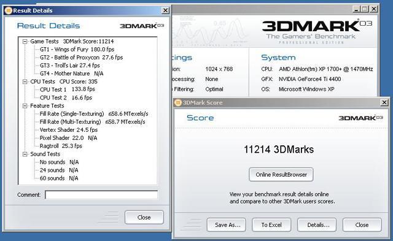Select CPU Test 1 133.8 fps row
Viewport: 393px width, 241px height.
coord(67,90)
